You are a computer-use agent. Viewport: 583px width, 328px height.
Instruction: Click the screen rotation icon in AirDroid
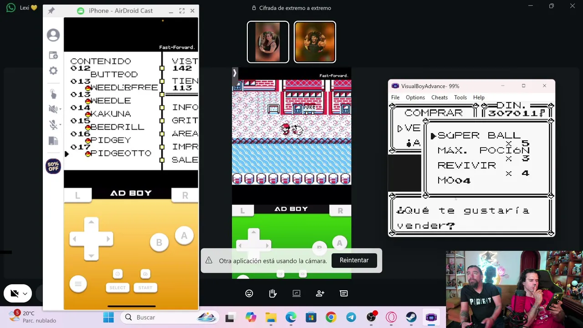tap(53, 141)
